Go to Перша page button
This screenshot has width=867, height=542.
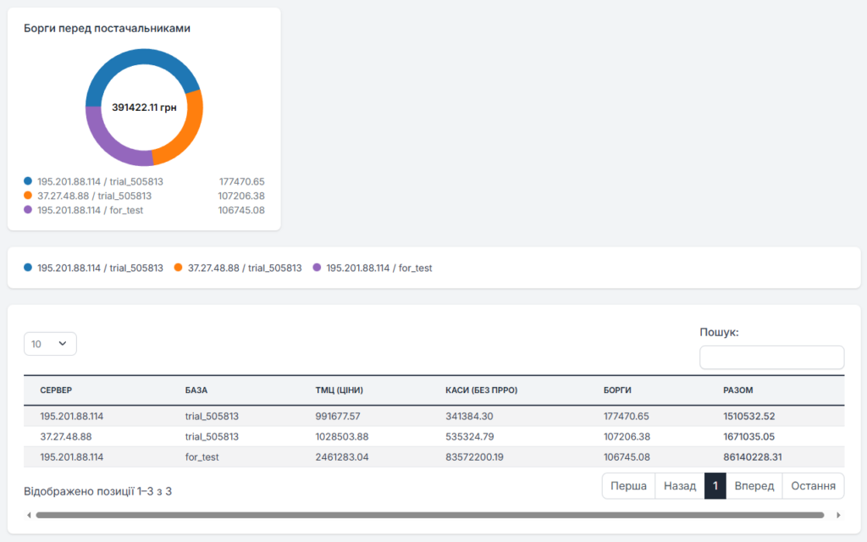pyautogui.click(x=627, y=486)
